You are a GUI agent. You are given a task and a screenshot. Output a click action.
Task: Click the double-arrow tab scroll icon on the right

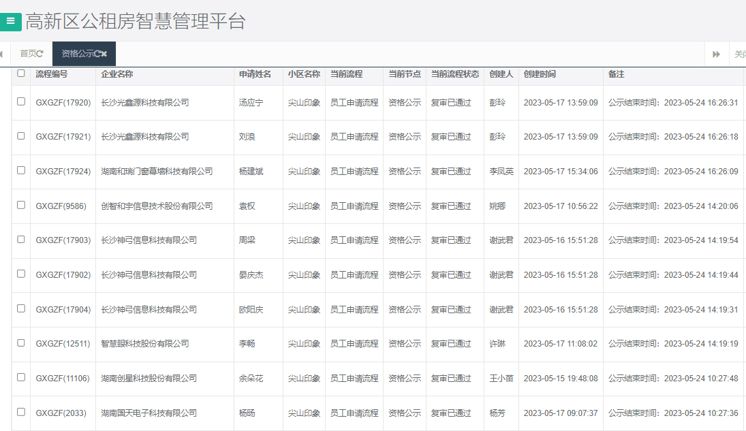tap(716, 54)
